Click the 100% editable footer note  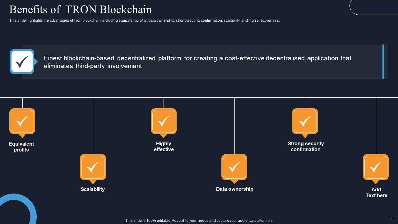[199, 221]
